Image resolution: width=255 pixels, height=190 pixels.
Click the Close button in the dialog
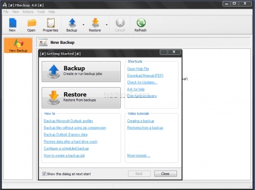click(x=165, y=174)
